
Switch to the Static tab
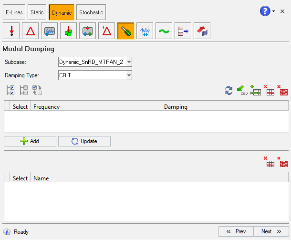(37, 12)
